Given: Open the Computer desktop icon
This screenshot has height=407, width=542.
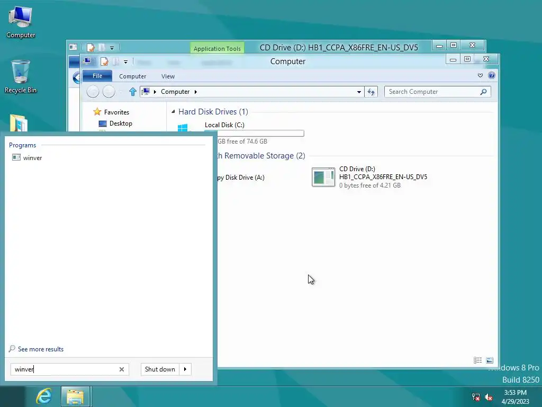Looking at the screenshot, I should tap(21, 22).
